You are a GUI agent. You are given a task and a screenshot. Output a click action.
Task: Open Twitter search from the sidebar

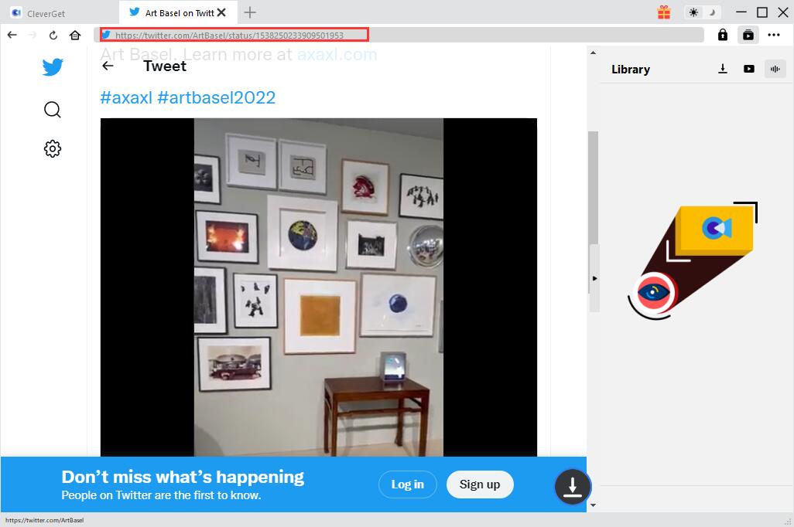pos(53,110)
